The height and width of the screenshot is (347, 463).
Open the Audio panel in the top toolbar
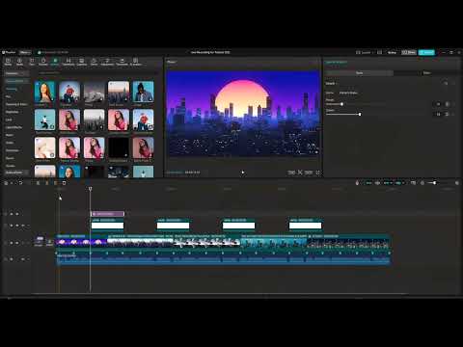click(x=19, y=62)
